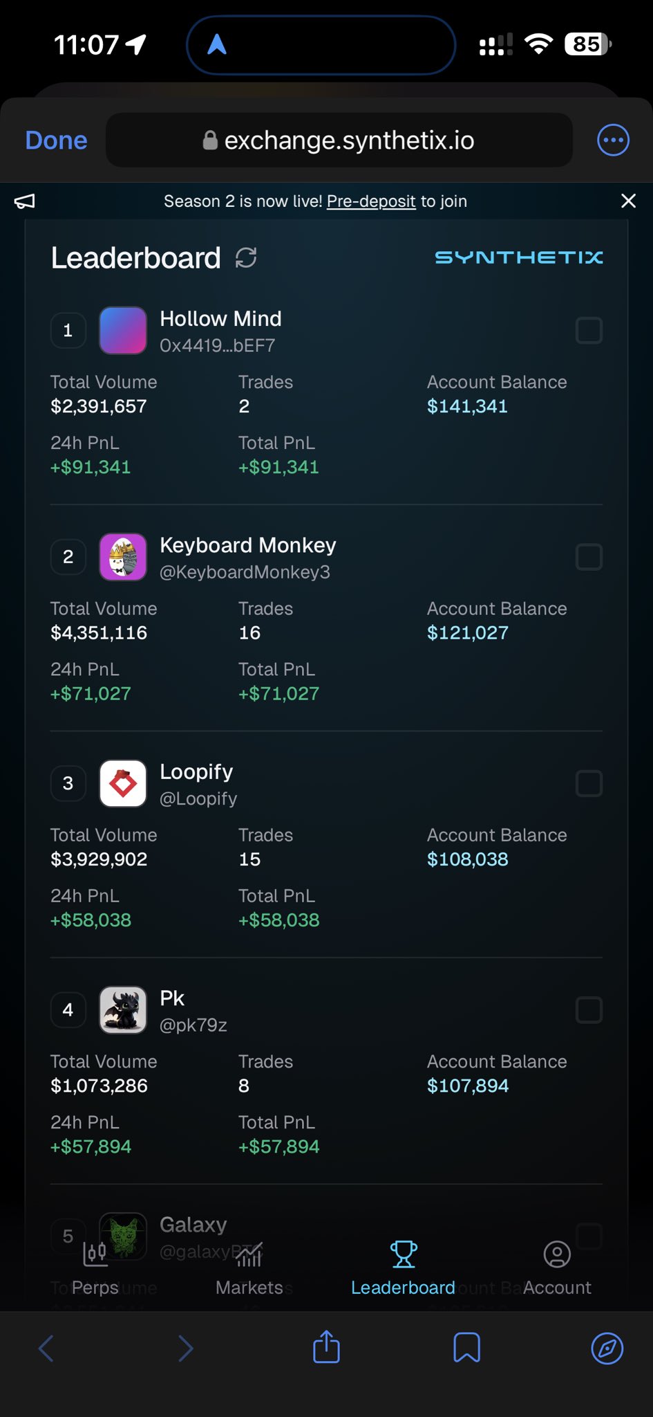Check the box for Hollow Mind
653x1417 pixels.
(x=589, y=331)
